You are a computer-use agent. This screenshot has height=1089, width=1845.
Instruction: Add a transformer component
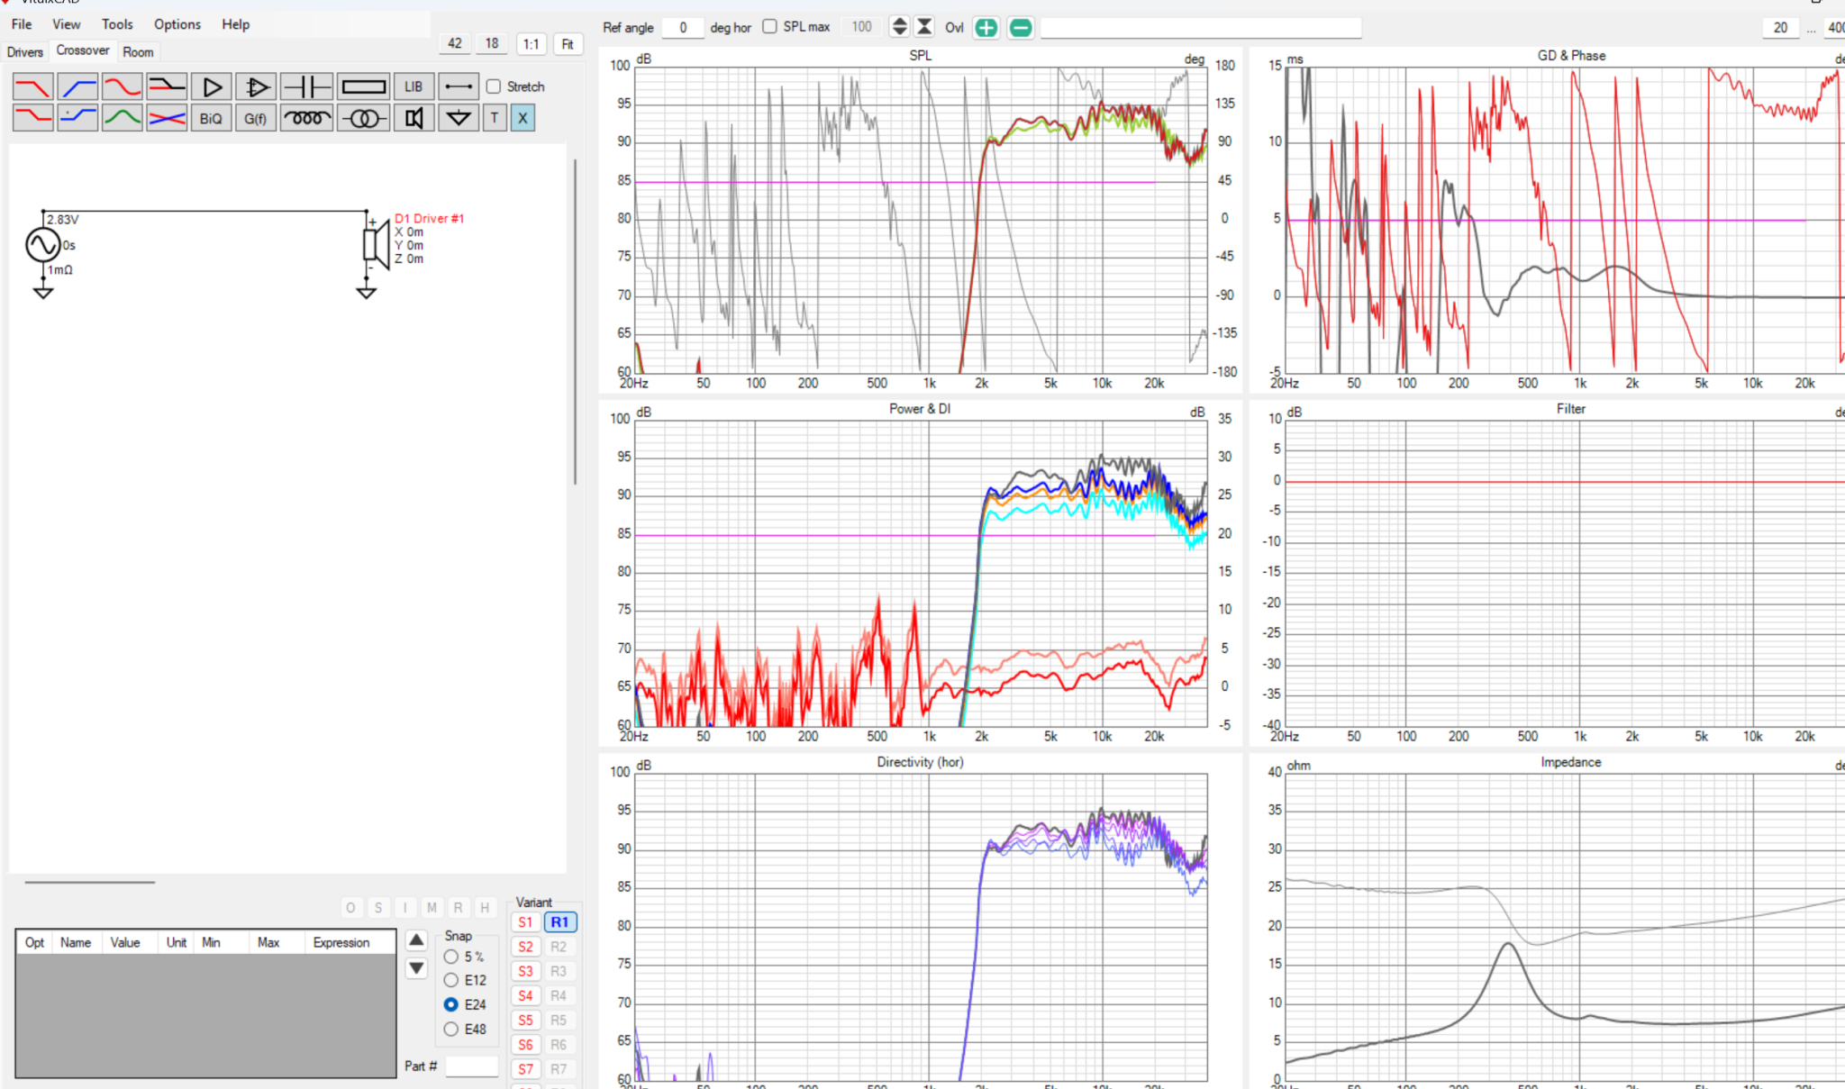364,118
